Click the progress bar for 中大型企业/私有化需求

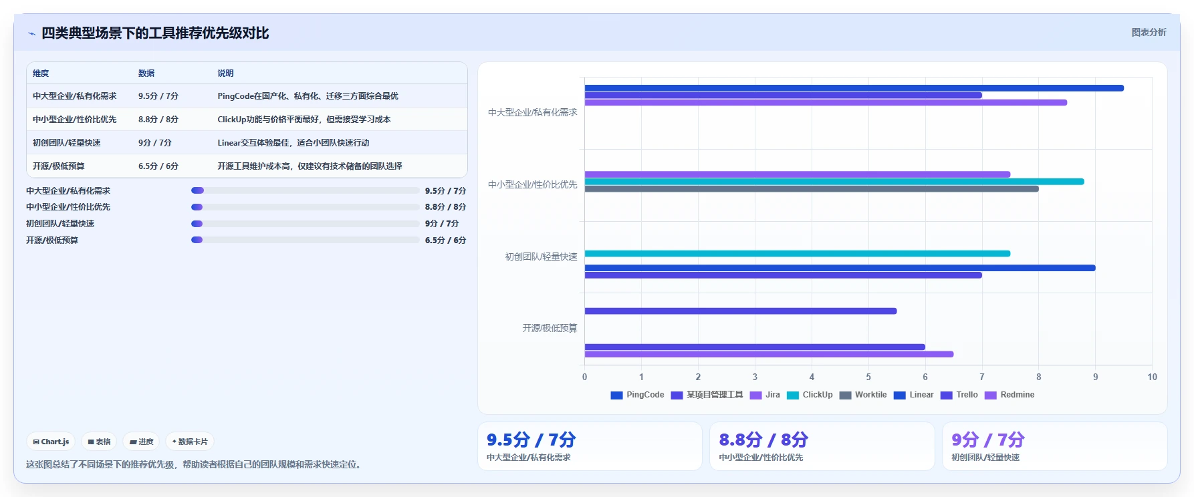(306, 190)
